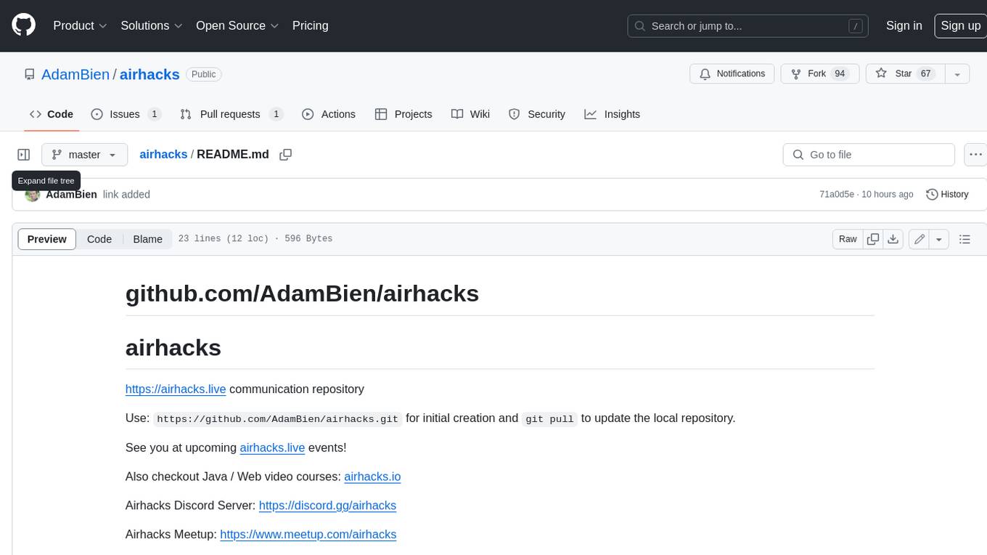The image size is (987, 555).
Task: Open the Pull requests tab
Action: pos(231,114)
